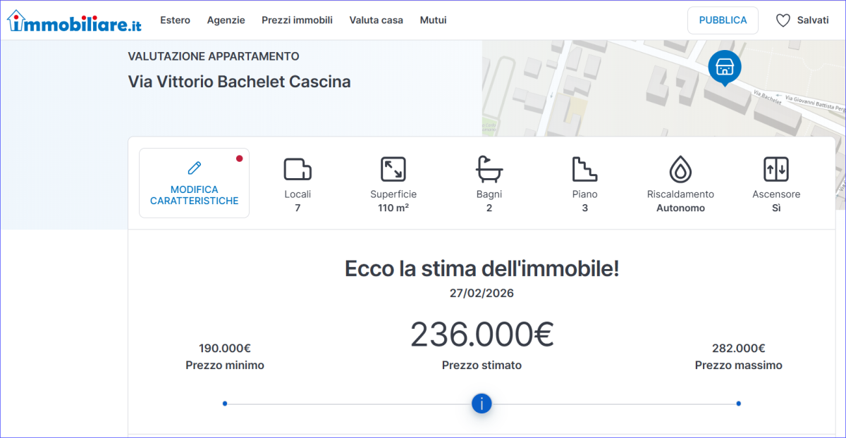Click the Piano stairs icon
Image resolution: width=846 pixels, height=438 pixels.
point(584,170)
